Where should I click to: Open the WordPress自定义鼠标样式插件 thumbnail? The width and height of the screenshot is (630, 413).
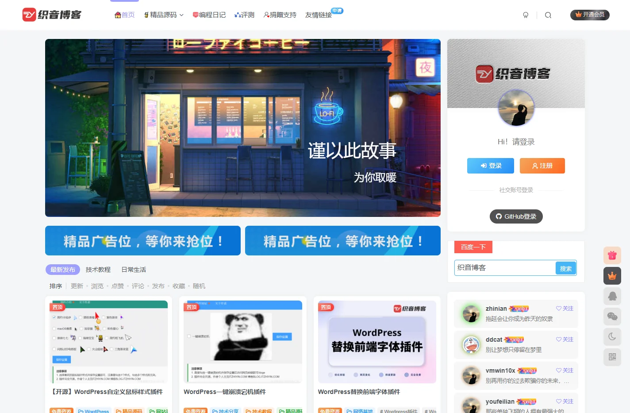109,342
